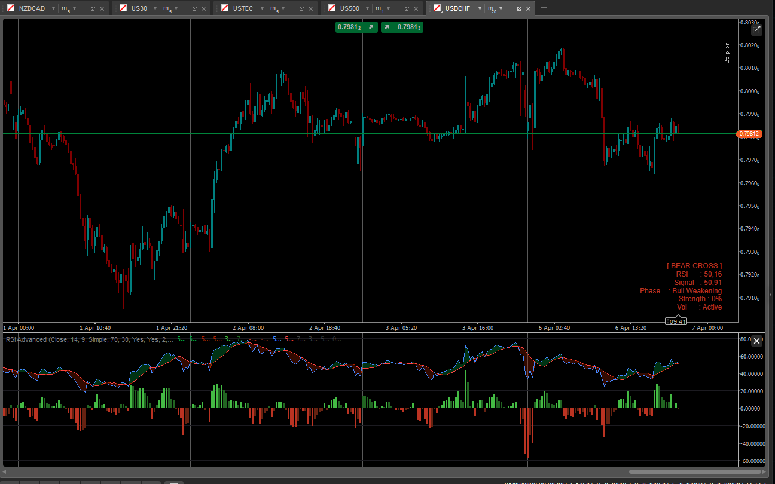This screenshot has height=484, width=775.
Task: Detach the NZDCAD chart tab
Action: pyautogui.click(x=93, y=8)
